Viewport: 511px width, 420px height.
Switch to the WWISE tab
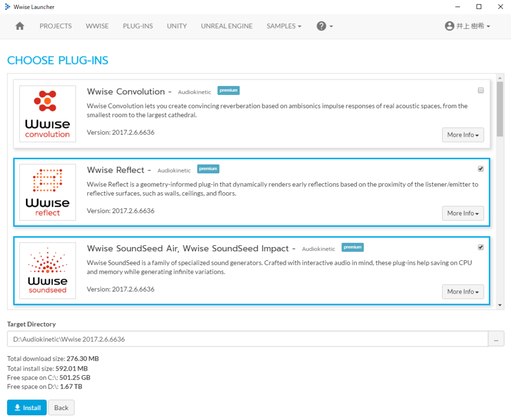tap(97, 26)
